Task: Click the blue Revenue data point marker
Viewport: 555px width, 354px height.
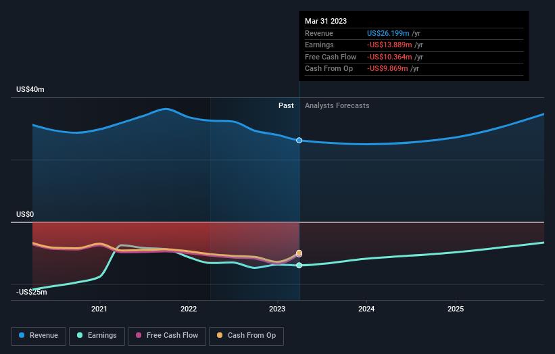Action: [299, 141]
